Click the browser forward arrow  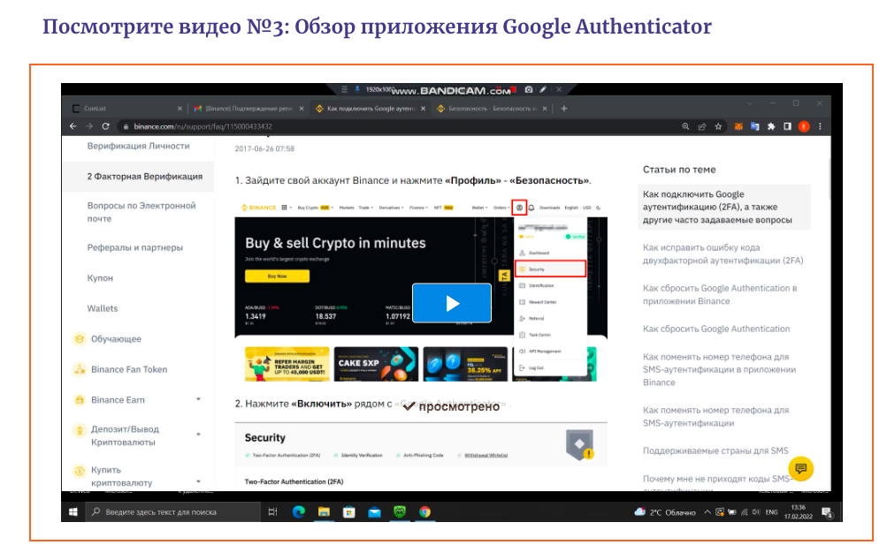pos(88,126)
